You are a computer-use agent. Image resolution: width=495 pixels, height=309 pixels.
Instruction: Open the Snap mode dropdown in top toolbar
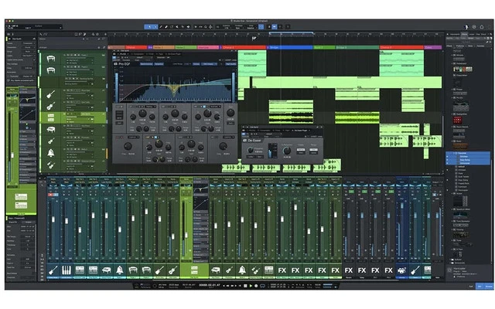(x=251, y=27)
